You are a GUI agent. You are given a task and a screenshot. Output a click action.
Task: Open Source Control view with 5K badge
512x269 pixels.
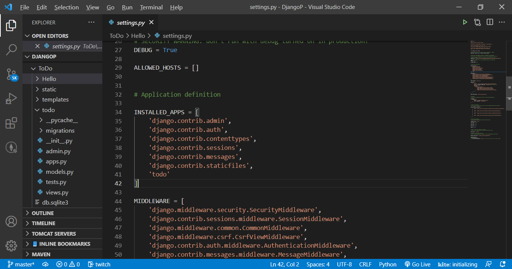coord(11,74)
